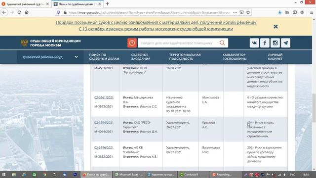
Task: Select the Поиск по судебным делам browser tab
Action: point(78,4)
